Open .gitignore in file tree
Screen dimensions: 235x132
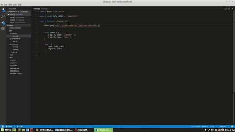click(19, 63)
